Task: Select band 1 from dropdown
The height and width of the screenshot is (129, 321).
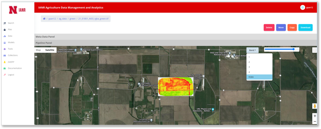Action: tap(259, 57)
